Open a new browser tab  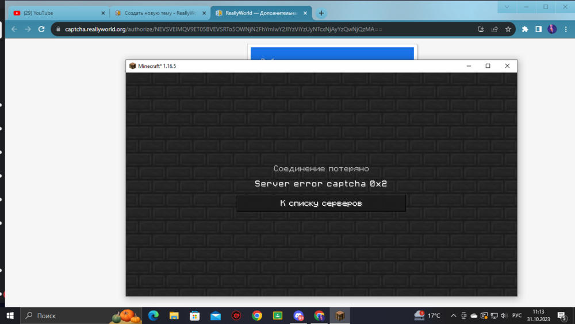[321, 13]
